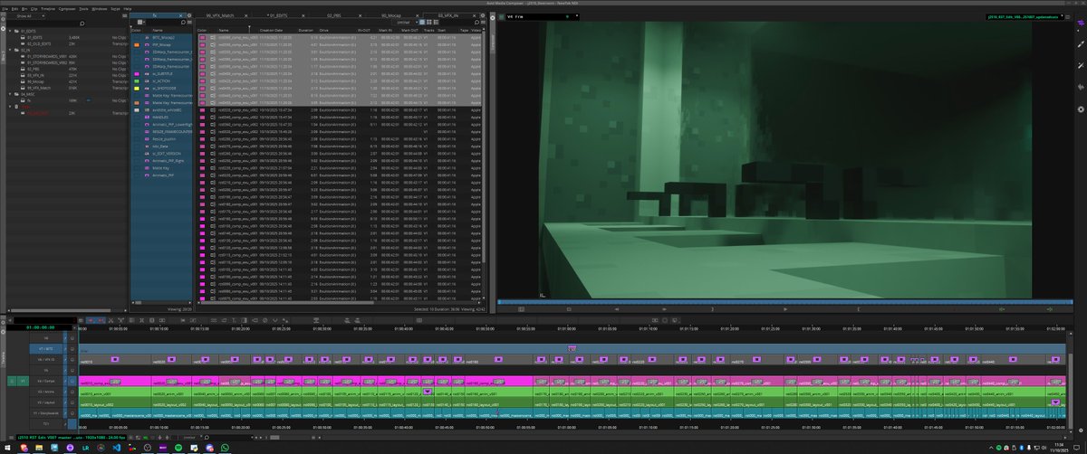This screenshot has height=454, width=1087.
Task: Open the Composer sequence name dropdown
Action: [1025, 16]
